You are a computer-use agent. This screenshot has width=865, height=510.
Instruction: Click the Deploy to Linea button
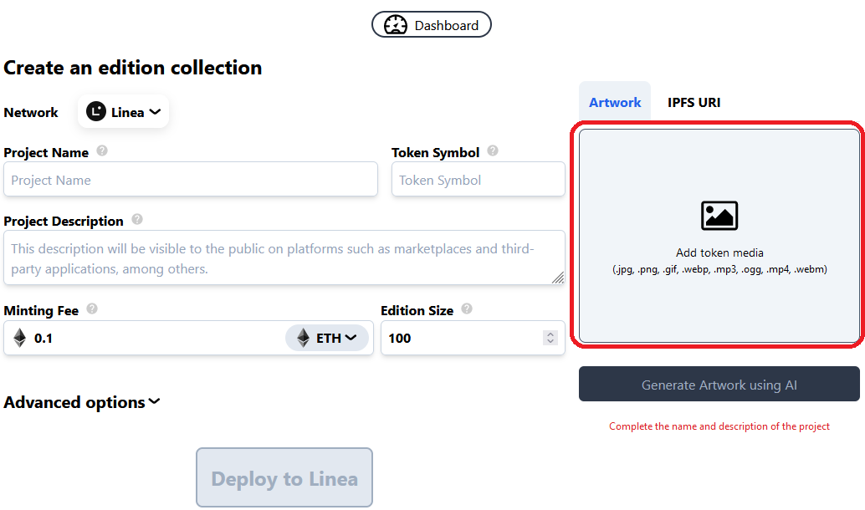(284, 478)
